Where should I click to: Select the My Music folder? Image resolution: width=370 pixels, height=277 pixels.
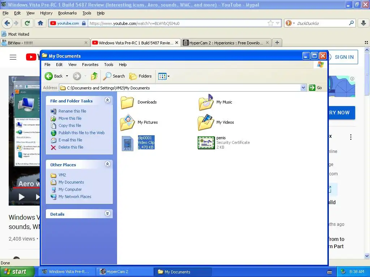click(x=215, y=102)
